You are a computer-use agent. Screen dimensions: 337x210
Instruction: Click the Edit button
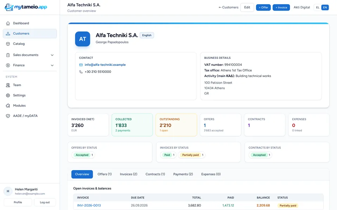pos(247,7)
